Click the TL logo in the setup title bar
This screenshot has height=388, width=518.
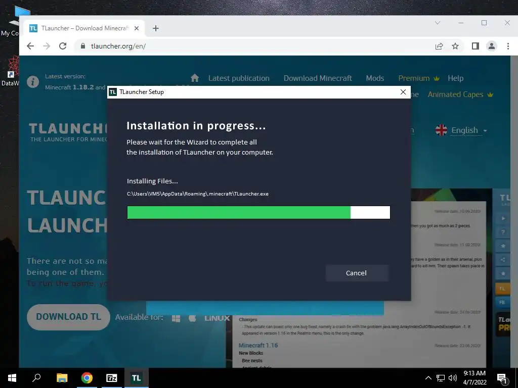coord(113,92)
